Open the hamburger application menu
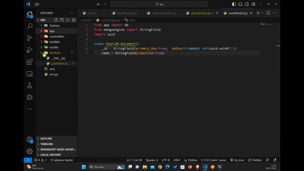Screen dimensions: 304x171 coord(37,4)
